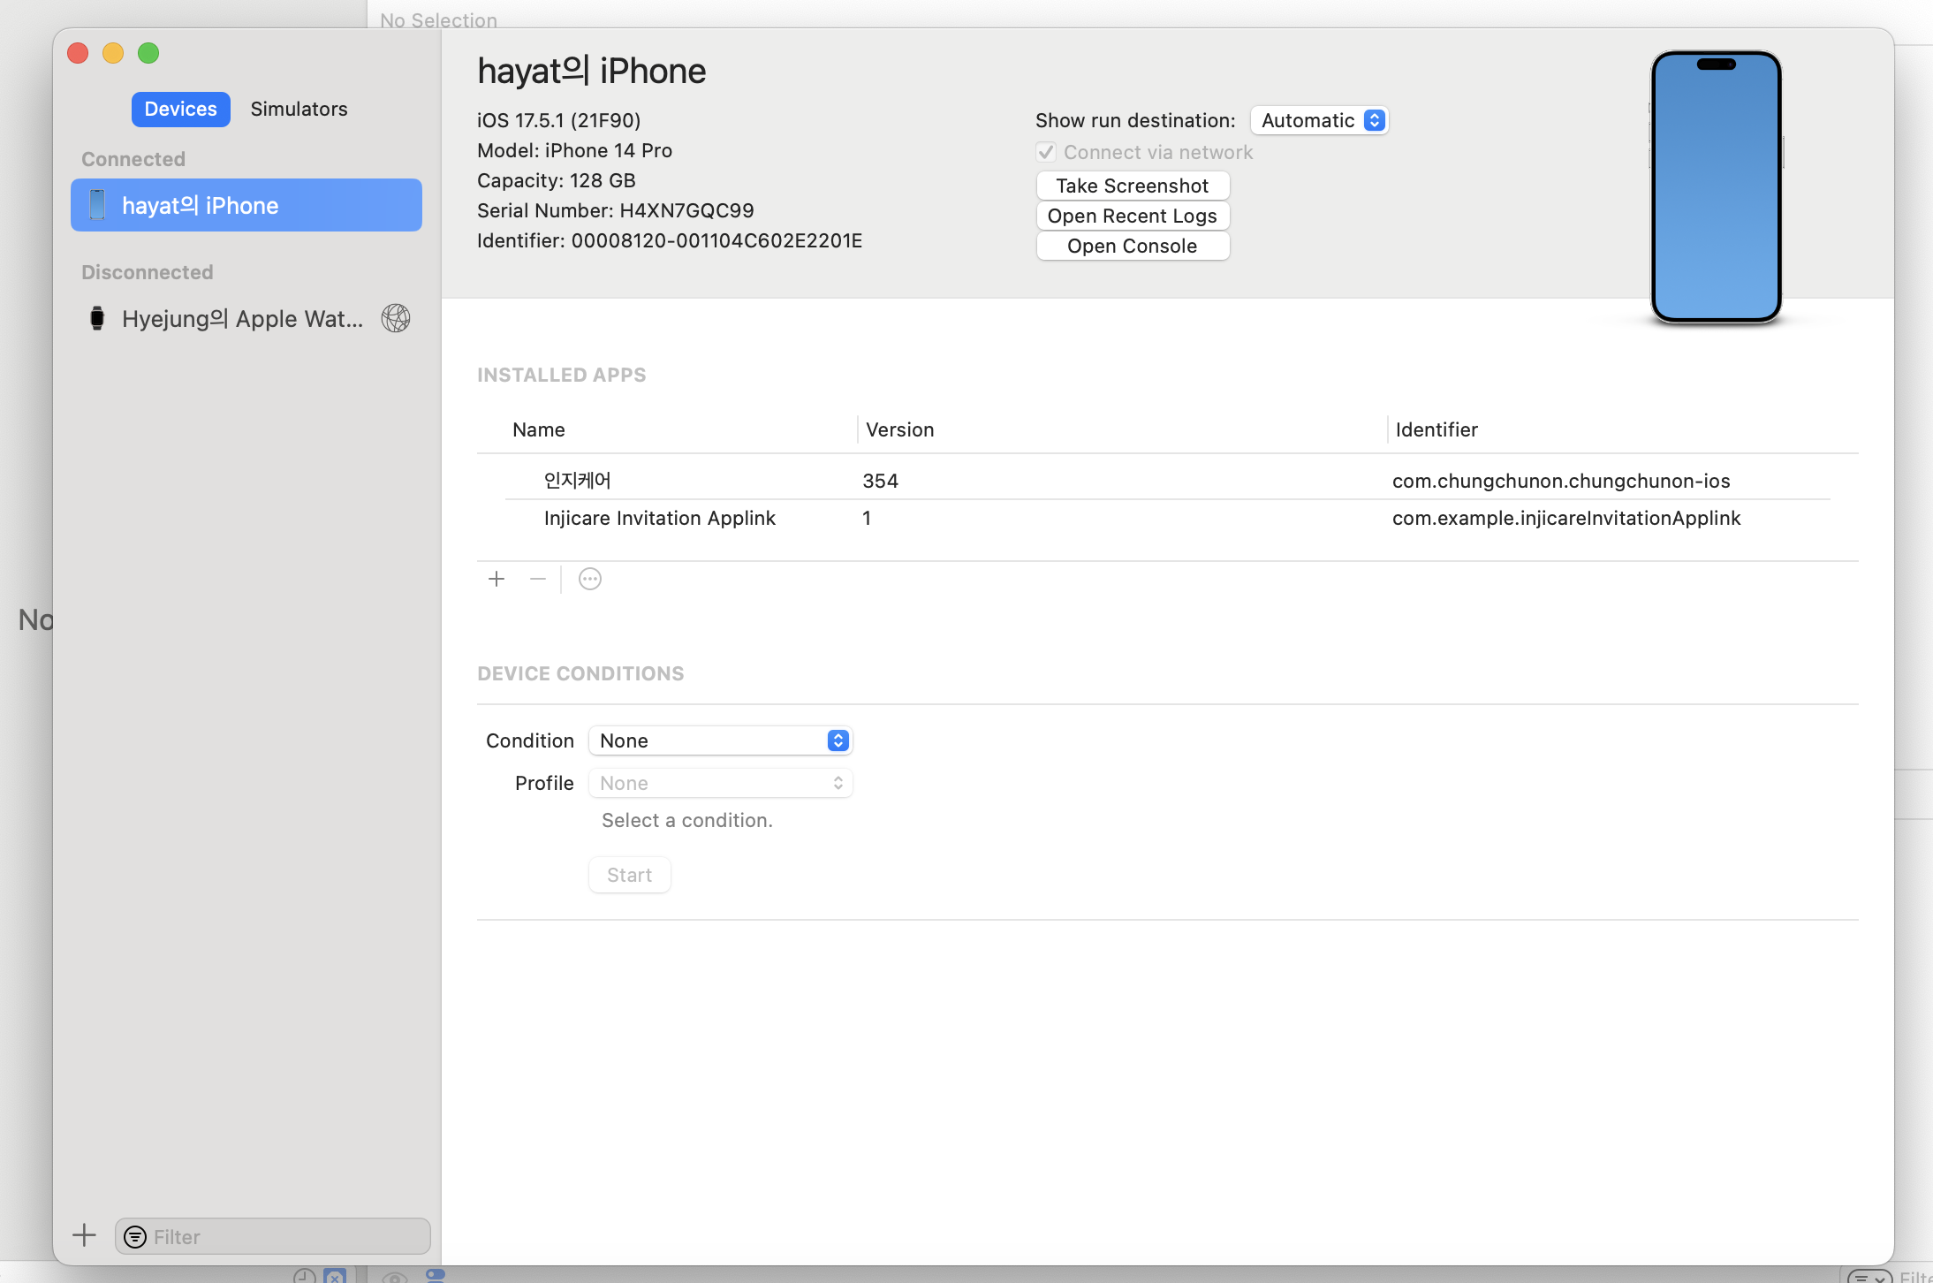The image size is (1933, 1283).
Task: Click Open Recent Logs button
Action: coord(1133,216)
